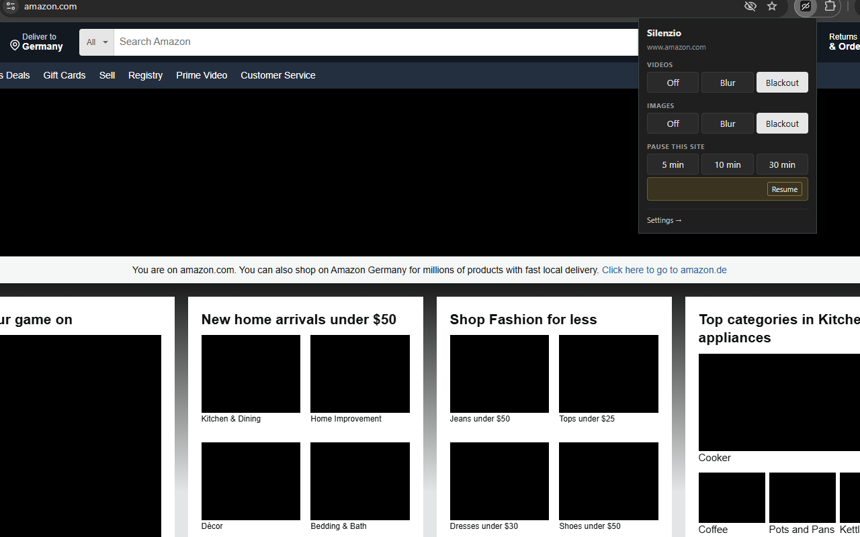
Task: Click the Silenzio extension icon in toolbar
Action: pyautogui.click(x=805, y=7)
